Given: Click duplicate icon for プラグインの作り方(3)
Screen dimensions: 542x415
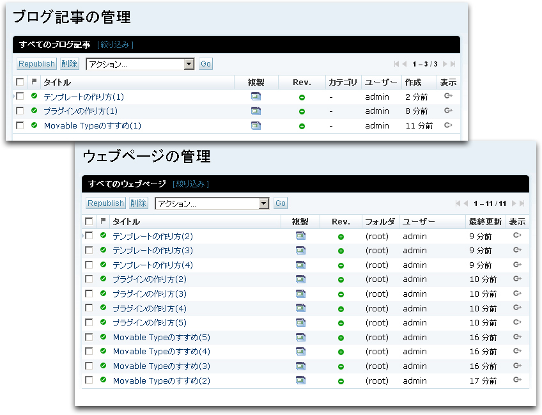Looking at the screenshot, I should [301, 294].
